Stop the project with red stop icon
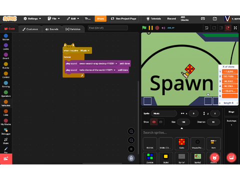This screenshot has width=240, height=180. click(157, 28)
